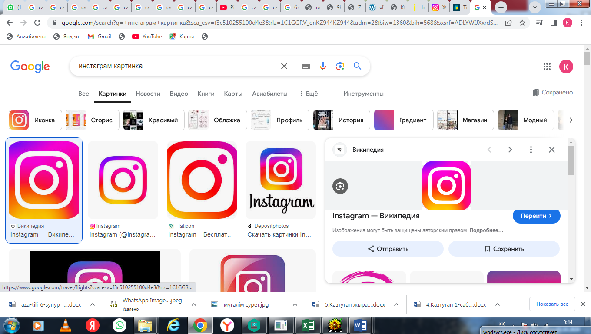Open VLC media player from taskbar

(x=65, y=325)
